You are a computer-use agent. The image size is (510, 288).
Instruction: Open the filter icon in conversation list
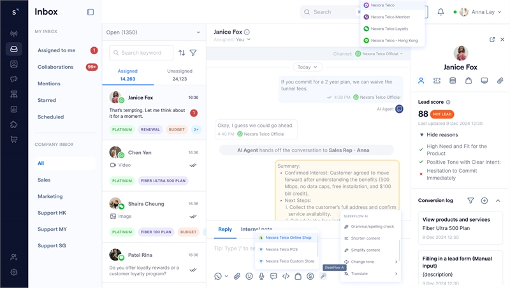coord(193,53)
